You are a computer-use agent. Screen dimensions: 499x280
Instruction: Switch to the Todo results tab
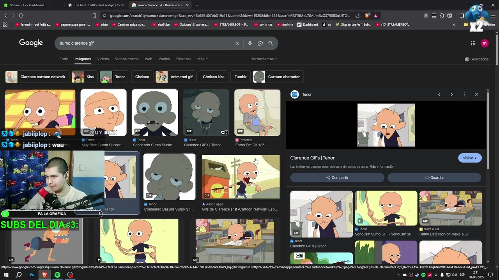[64, 59]
